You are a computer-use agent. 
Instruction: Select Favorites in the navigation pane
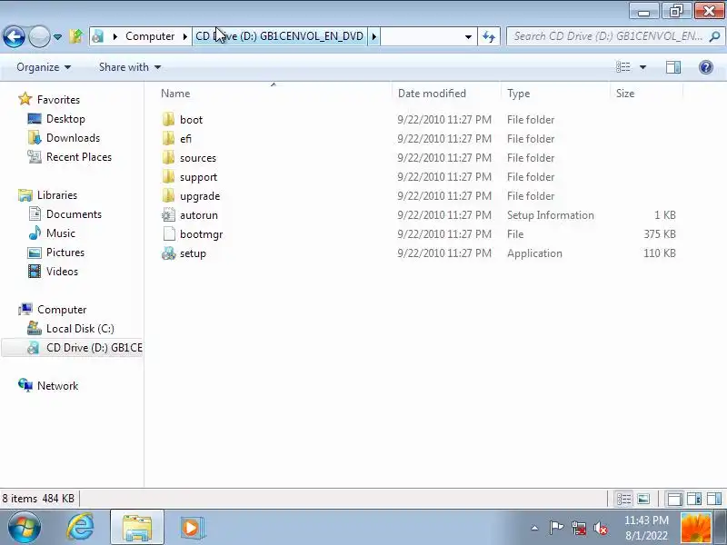click(58, 100)
